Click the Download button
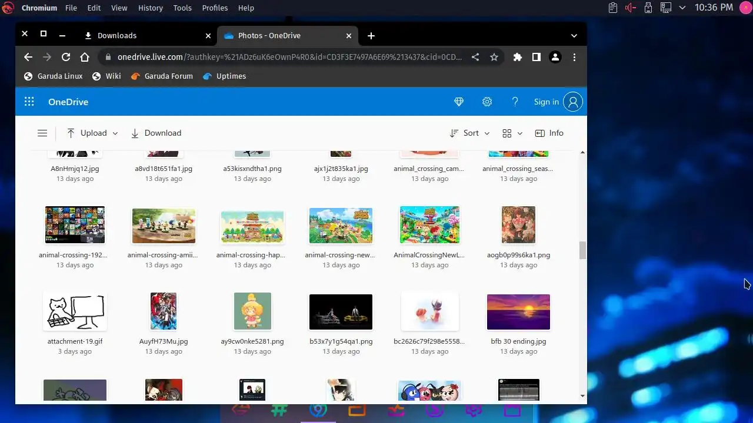 click(x=156, y=133)
